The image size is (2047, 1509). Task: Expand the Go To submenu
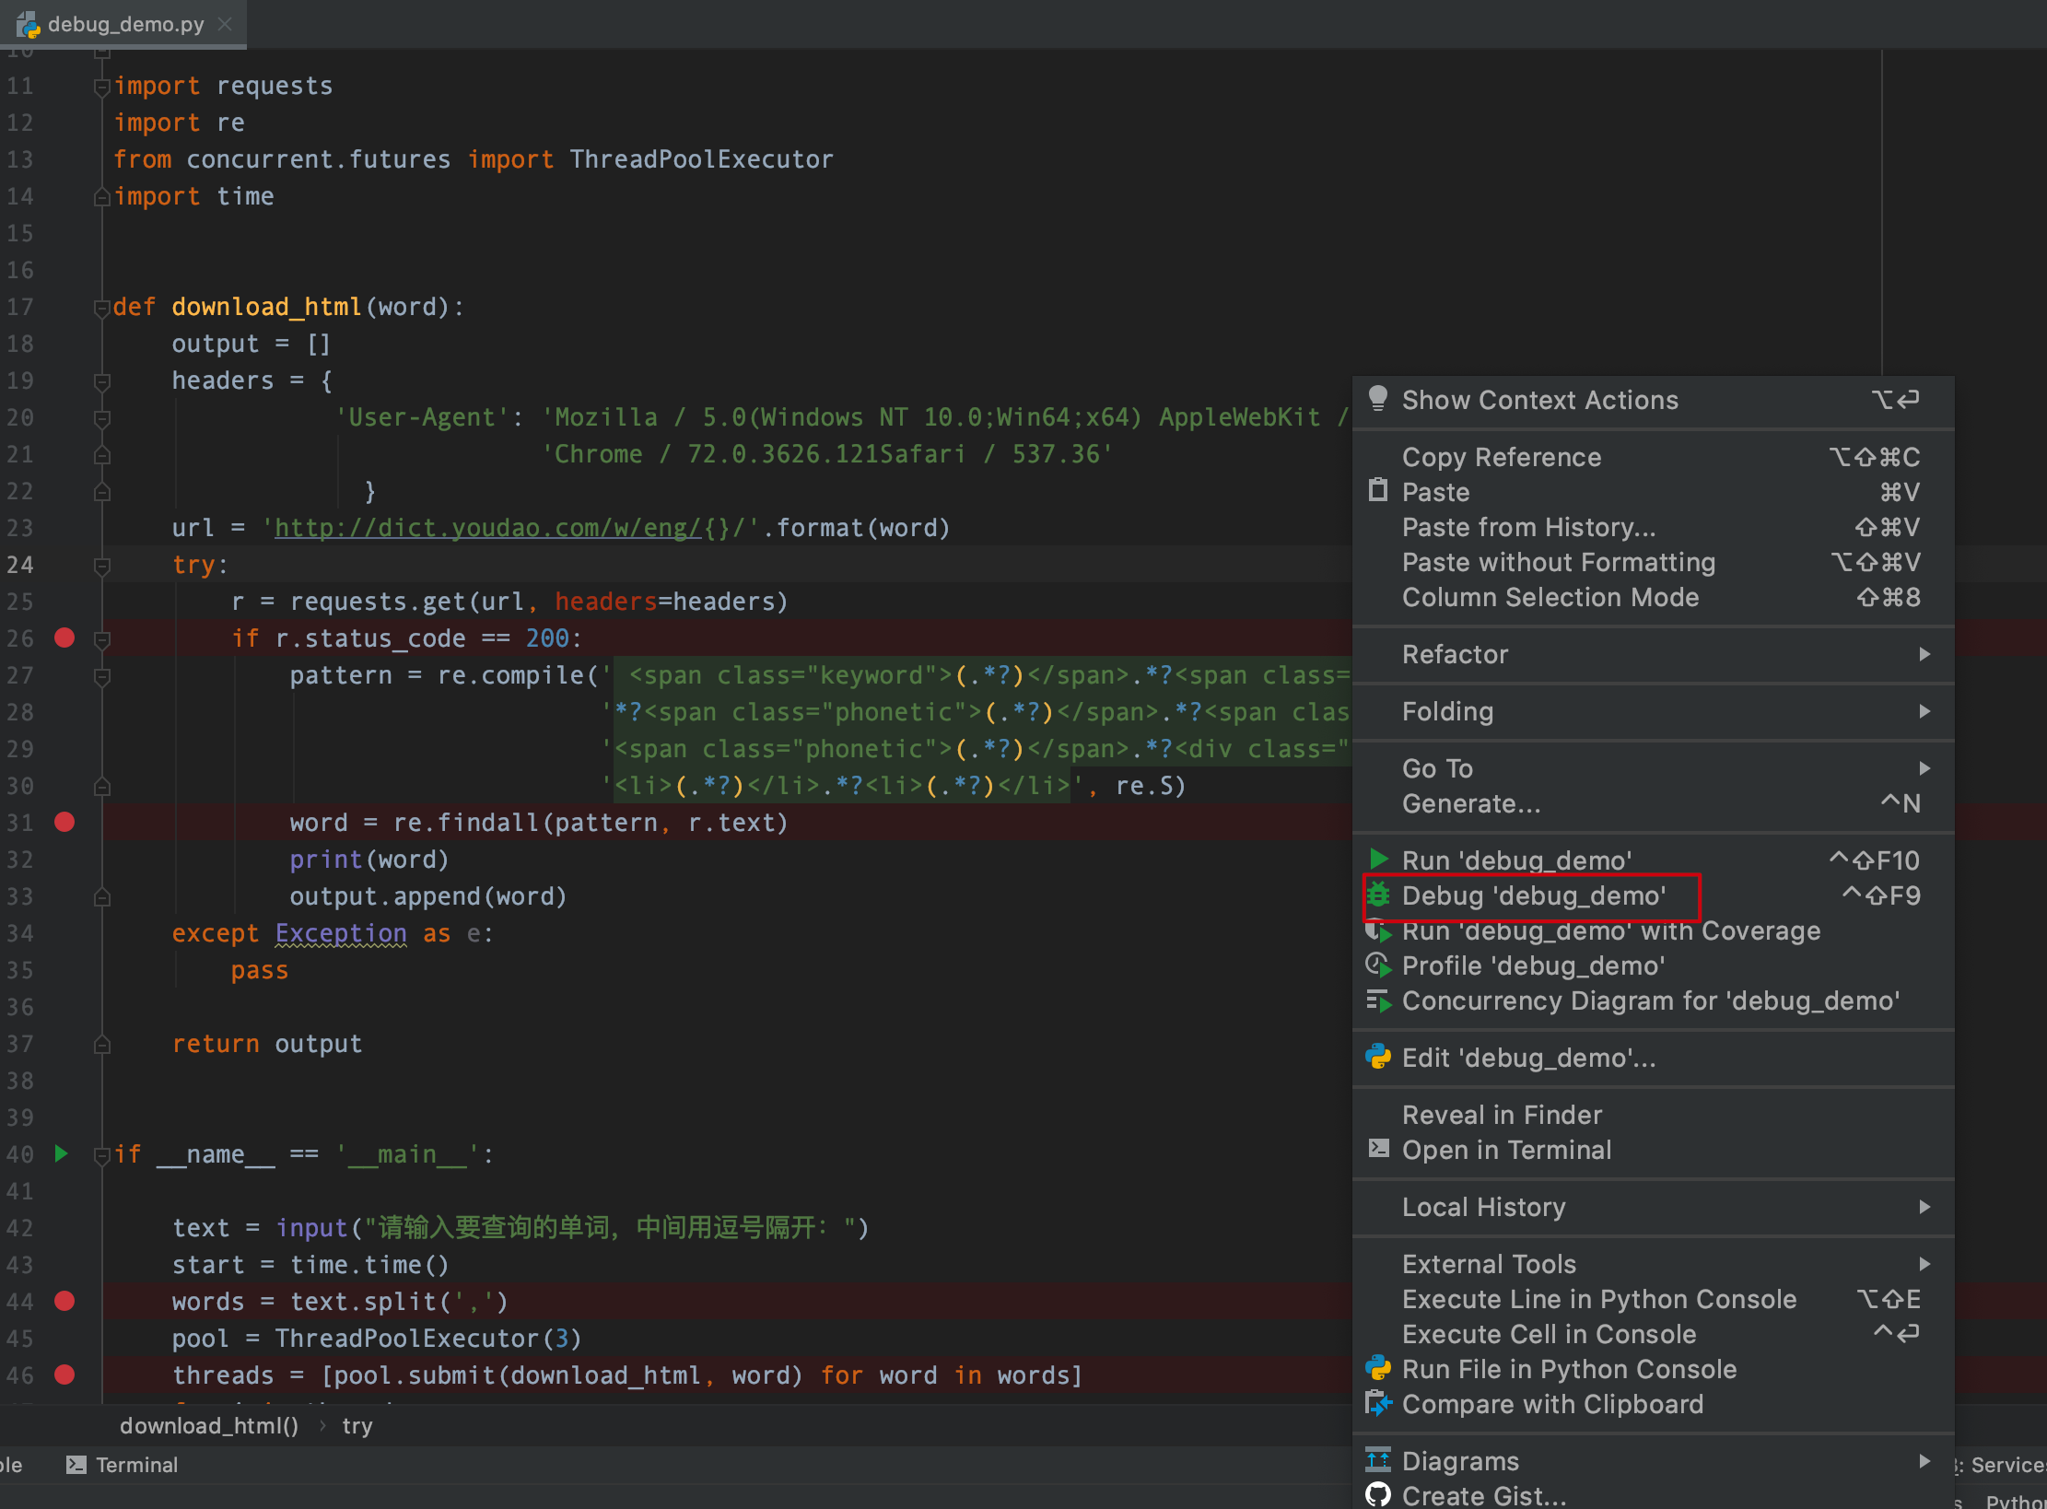pos(1654,768)
